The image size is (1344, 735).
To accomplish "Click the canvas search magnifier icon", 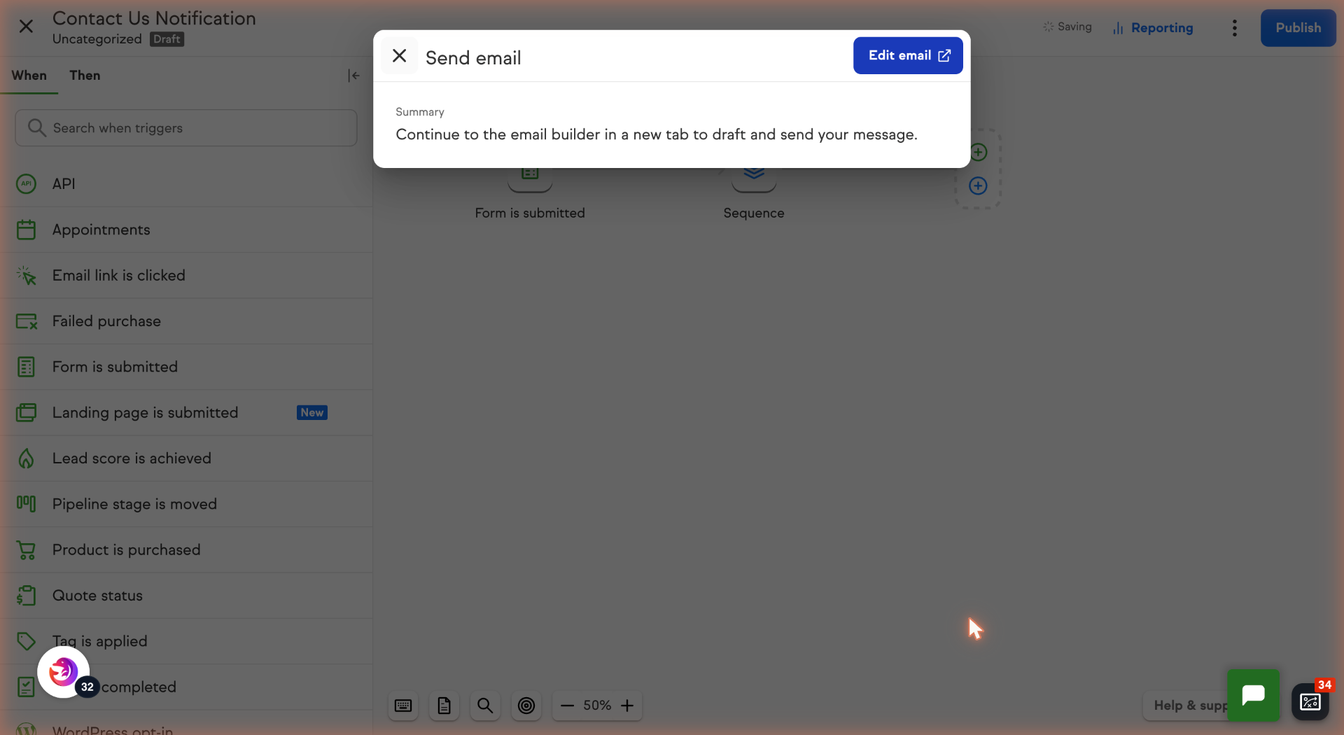I will [x=485, y=706].
